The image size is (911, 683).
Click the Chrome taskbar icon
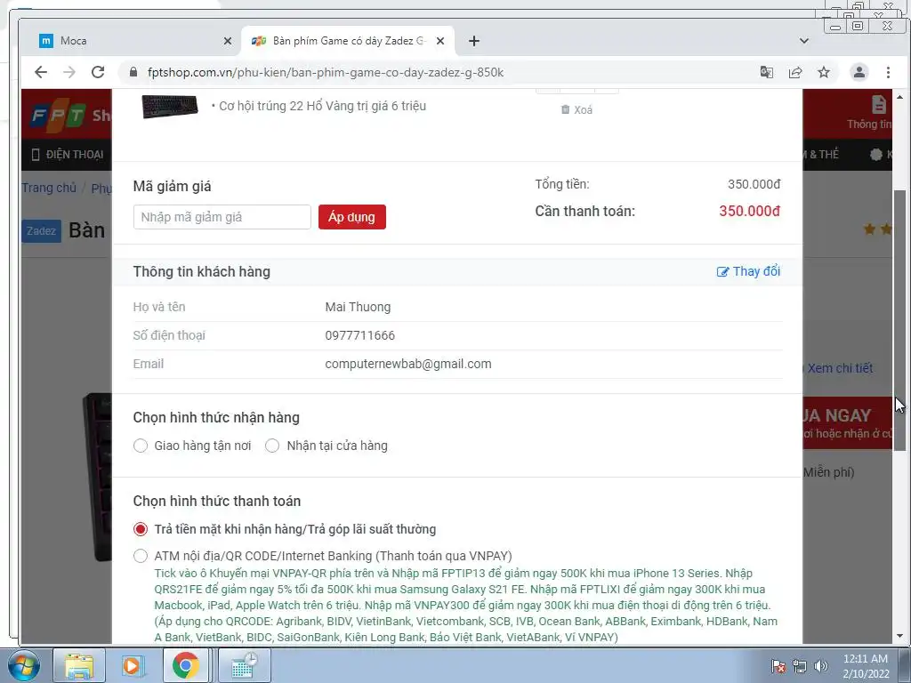[x=185, y=665]
